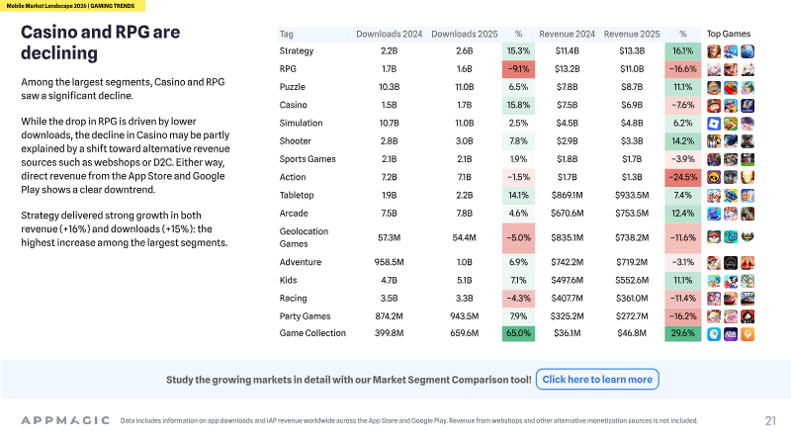Screen dimensions: 791x445
Task: Click the Monopoly Go icon in the Casino row
Action: pos(713,106)
